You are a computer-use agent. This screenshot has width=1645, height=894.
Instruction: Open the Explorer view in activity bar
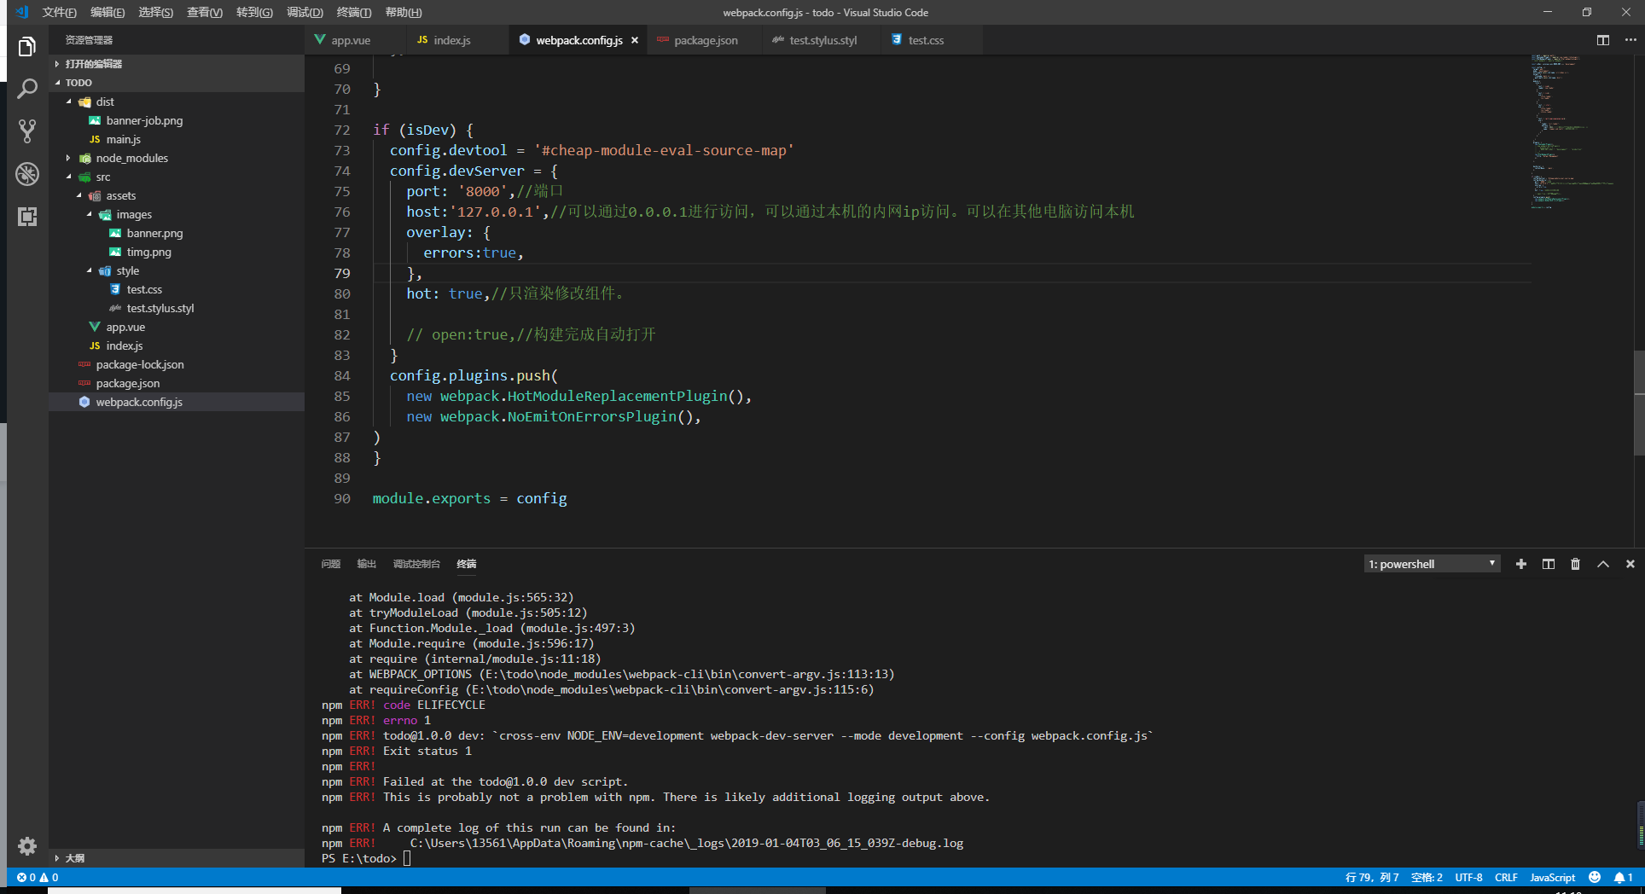coord(27,47)
